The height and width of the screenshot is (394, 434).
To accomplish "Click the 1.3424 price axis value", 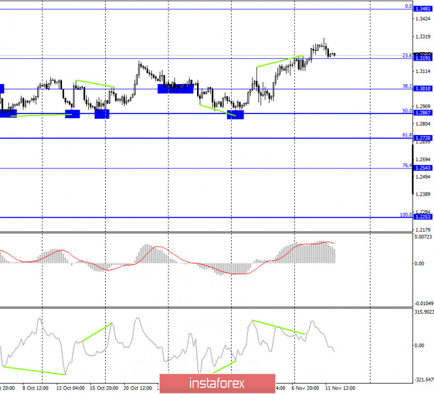I will click(x=423, y=19).
